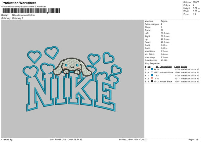Click the design name Nike chinamorrol
Image resolution: width=201 pixels, height=142 pixels.
coord(23,15)
